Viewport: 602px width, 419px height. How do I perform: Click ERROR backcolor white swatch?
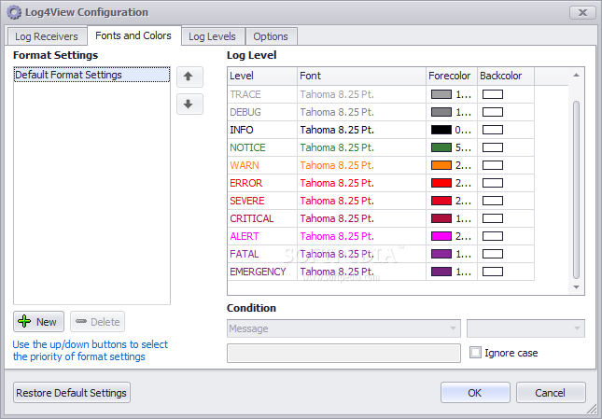493,183
